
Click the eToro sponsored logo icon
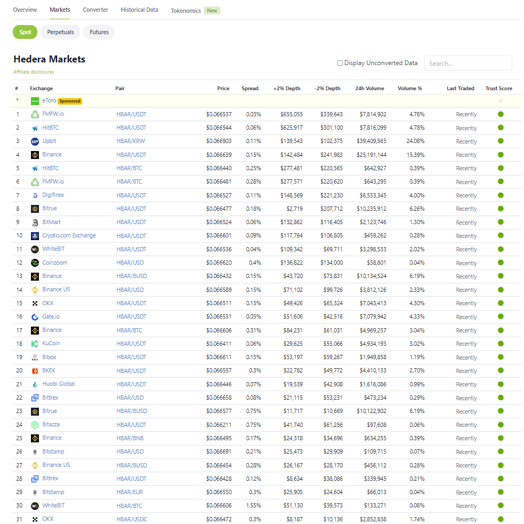35,101
